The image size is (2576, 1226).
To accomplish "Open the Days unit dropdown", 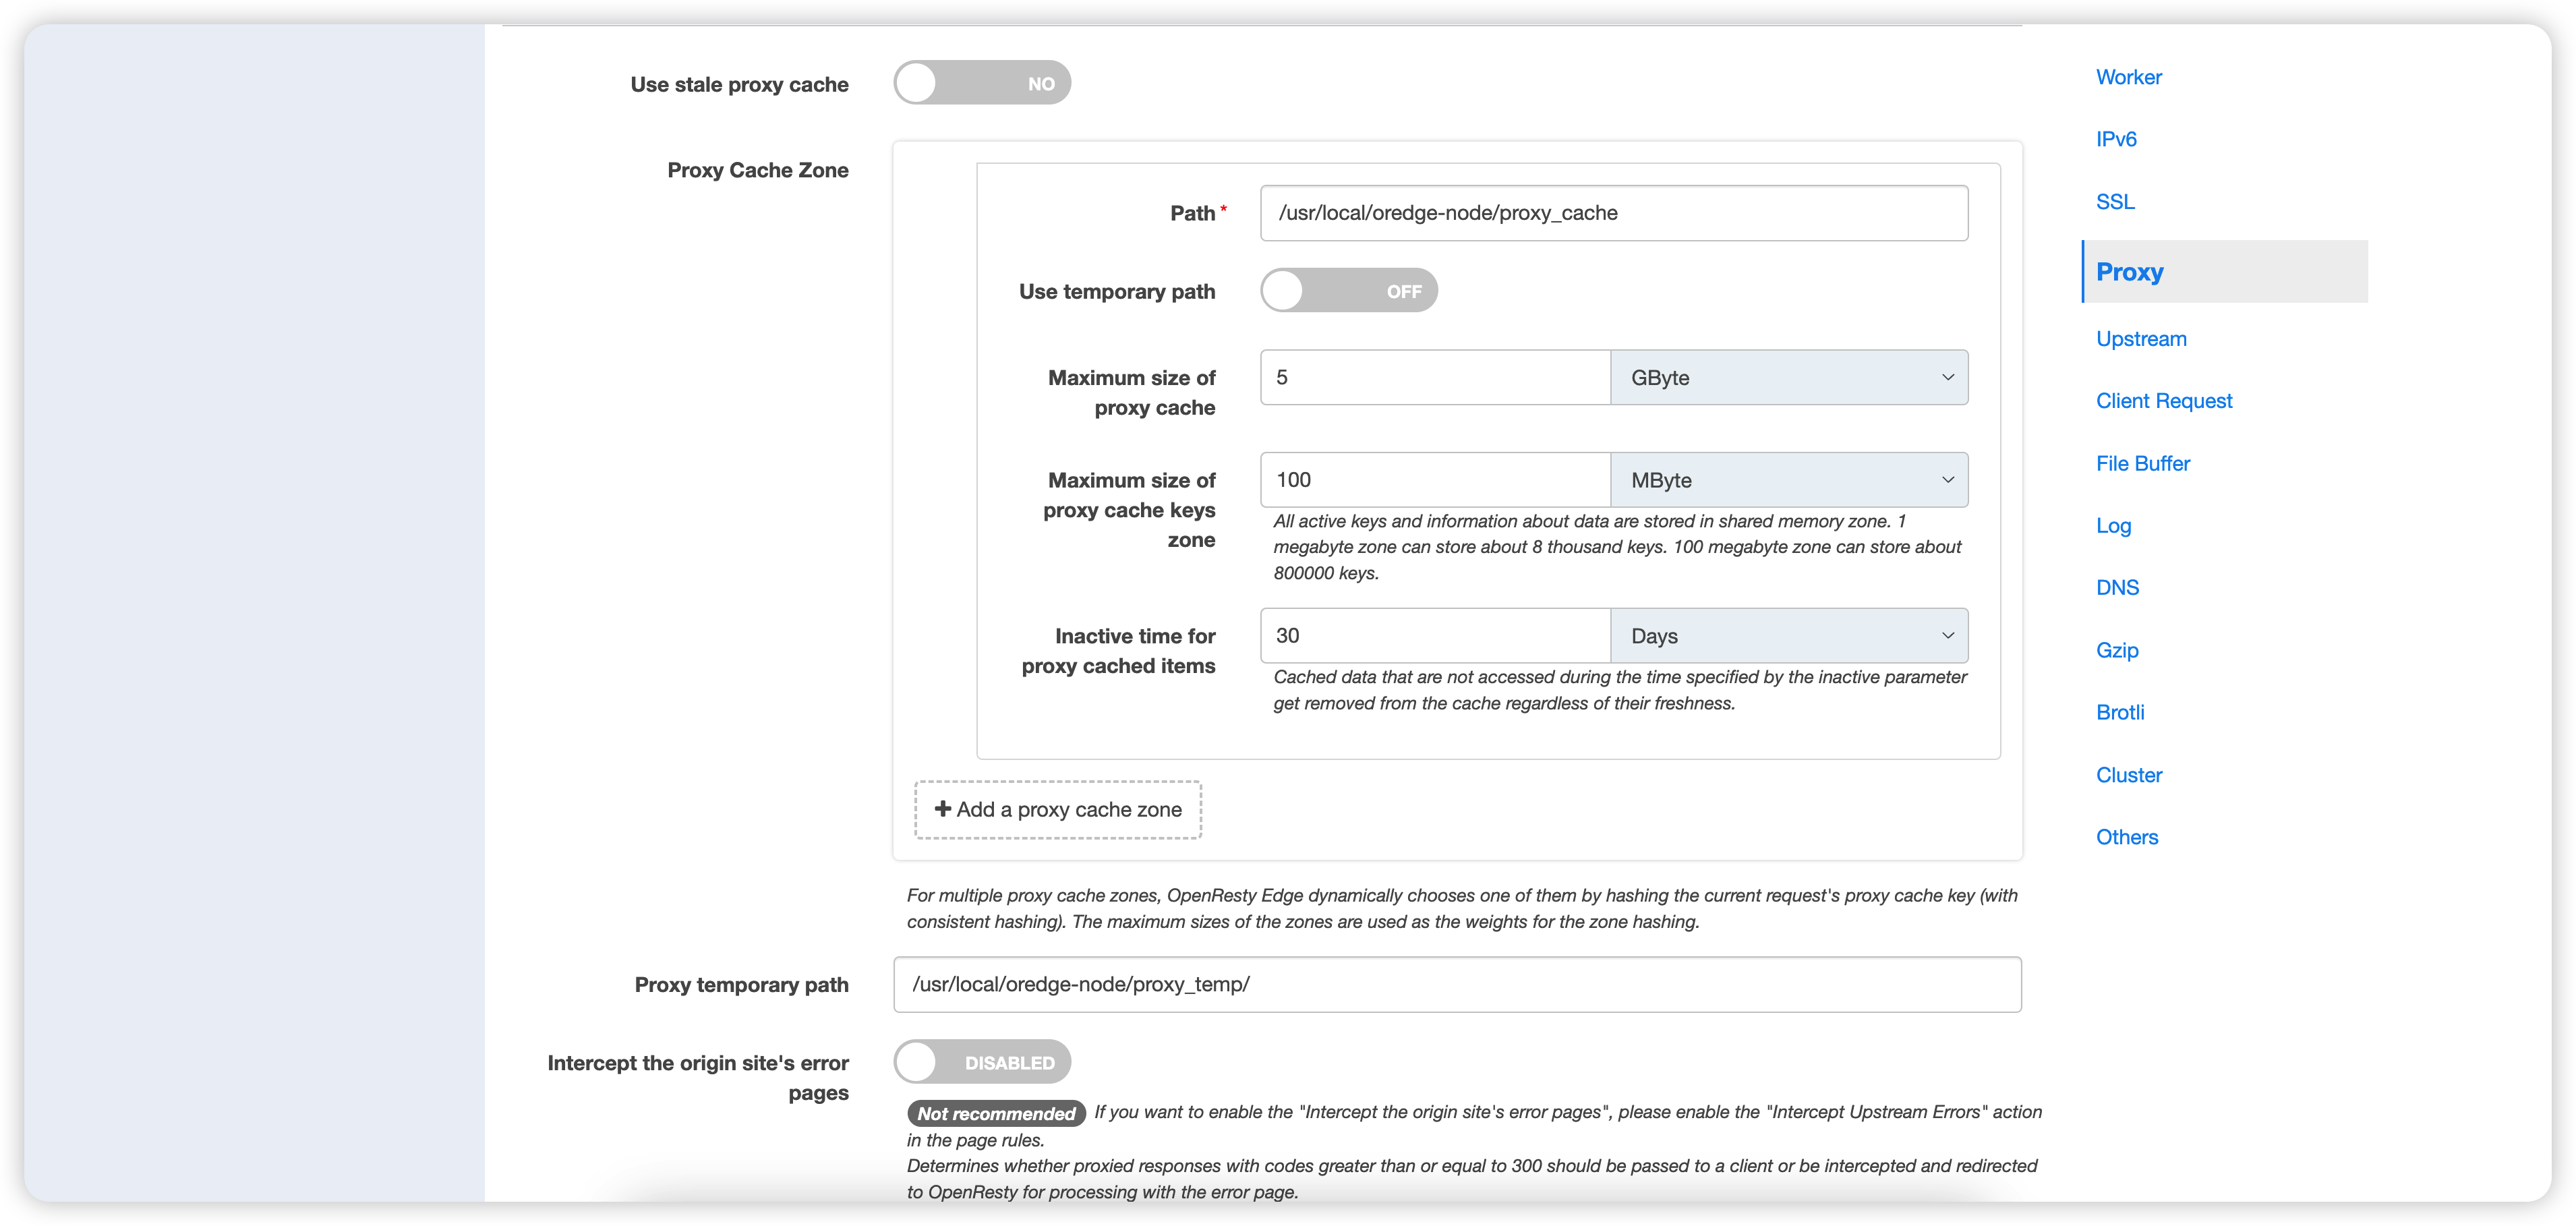I will click(x=1789, y=636).
